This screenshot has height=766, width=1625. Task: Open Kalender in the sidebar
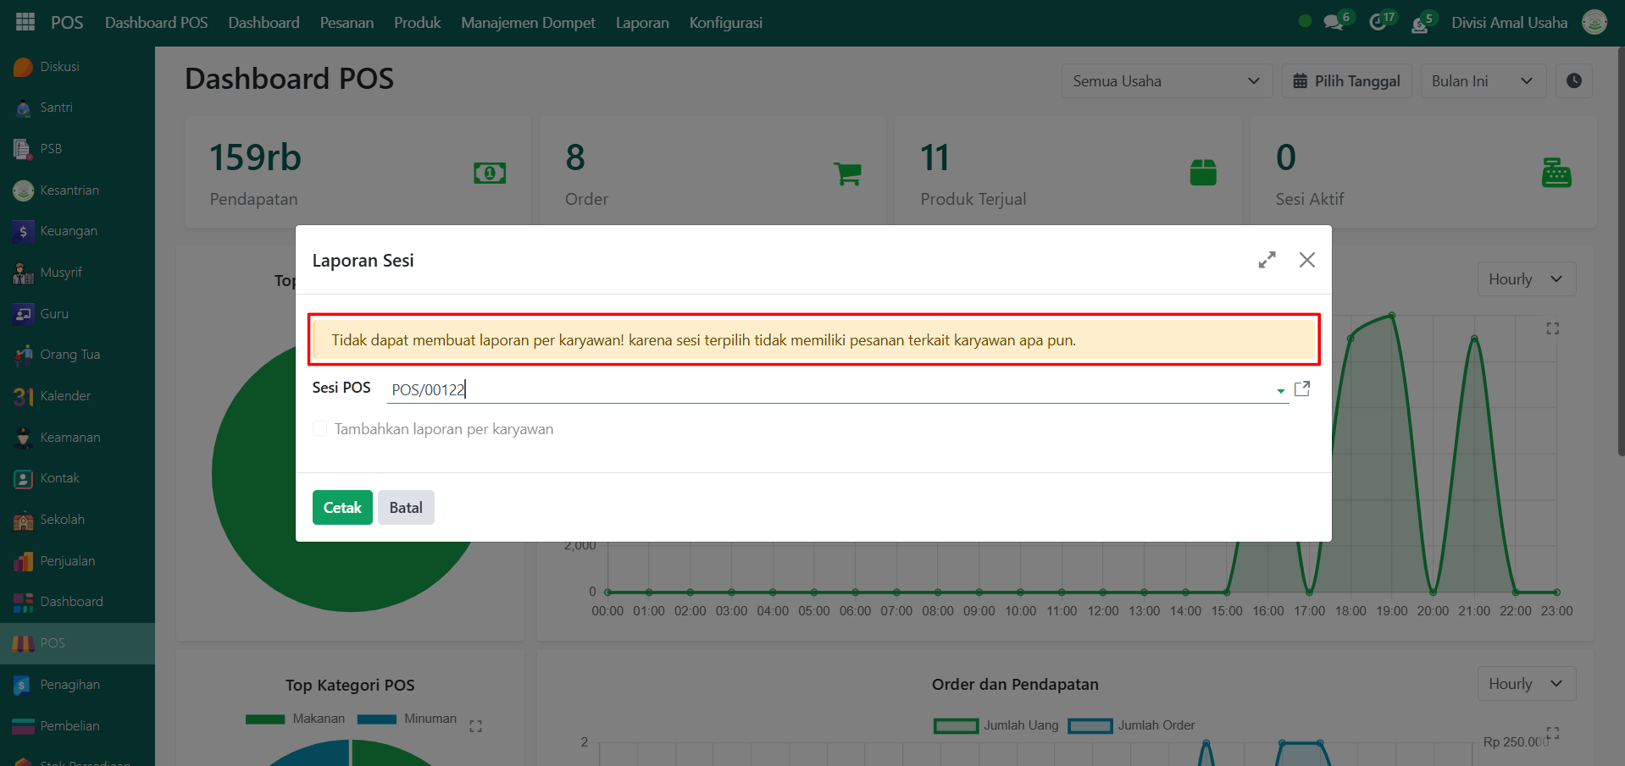click(65, 396)
